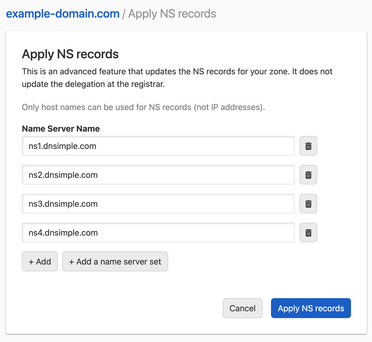Cancel the NS records changes
This screenshot has height=342, width=372.
(x=242, y=308)
